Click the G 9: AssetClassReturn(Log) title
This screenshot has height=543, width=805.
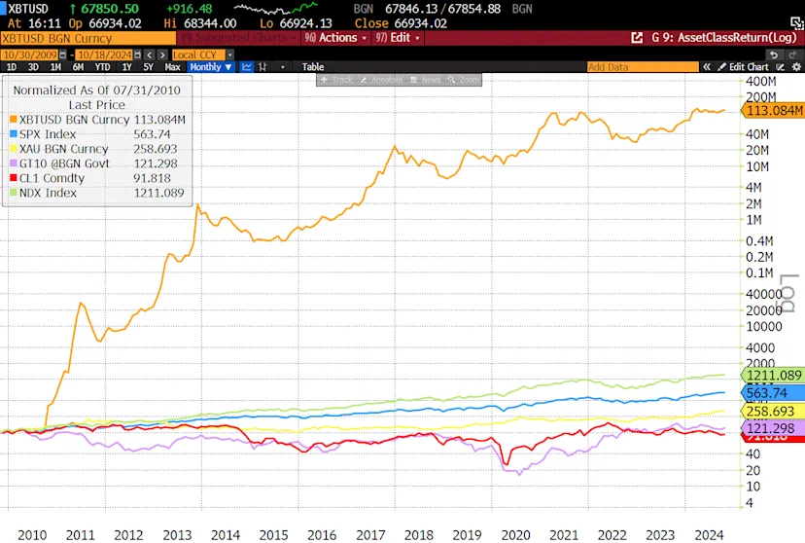pos(723,38)
